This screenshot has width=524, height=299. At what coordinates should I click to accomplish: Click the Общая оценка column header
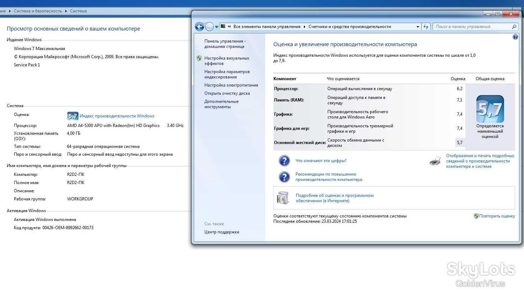click(490, 79)
